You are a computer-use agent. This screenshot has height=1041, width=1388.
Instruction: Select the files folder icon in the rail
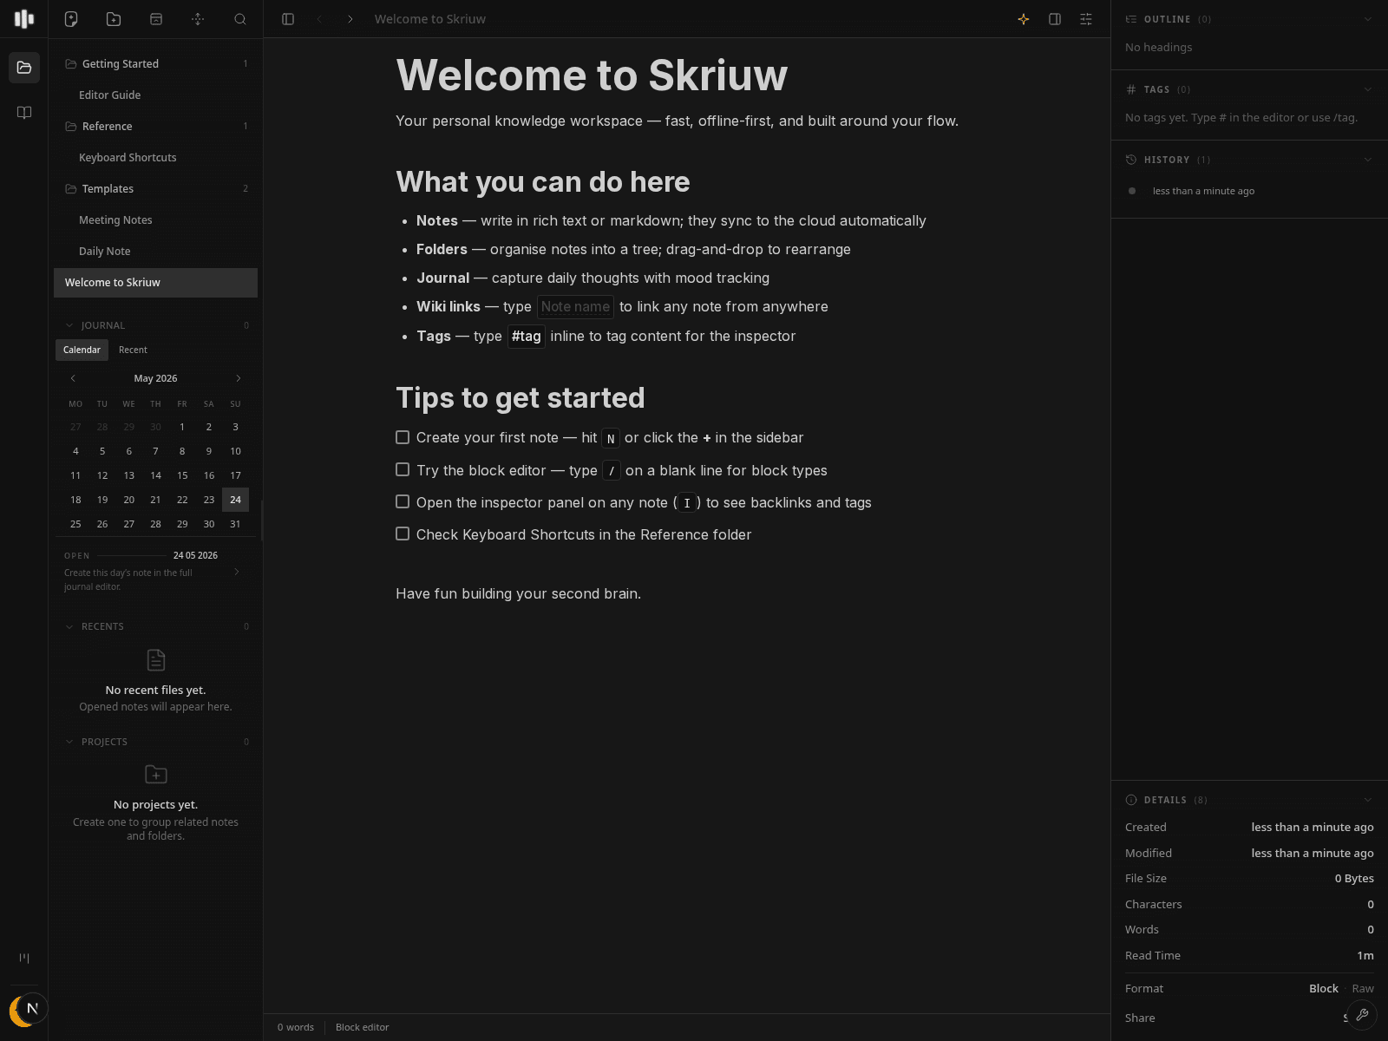pos(24,68)
